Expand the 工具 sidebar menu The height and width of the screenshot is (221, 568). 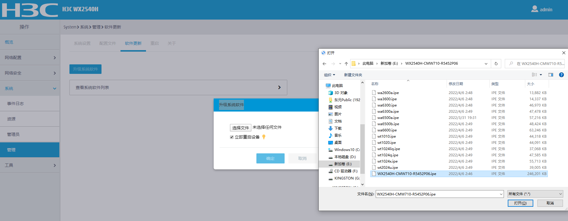30,165
